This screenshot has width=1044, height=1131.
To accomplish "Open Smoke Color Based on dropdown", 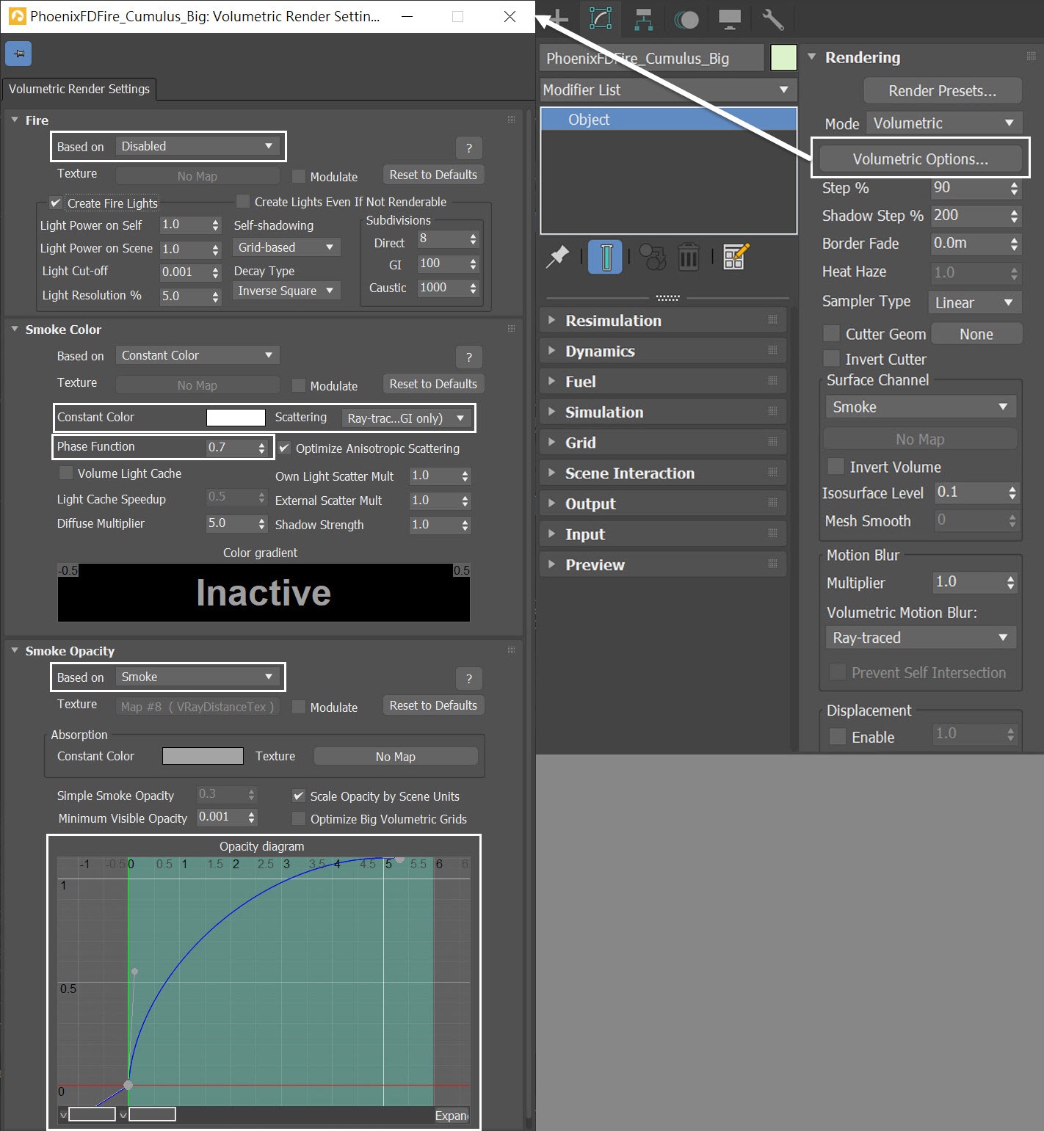I will (x=197, y=355).
